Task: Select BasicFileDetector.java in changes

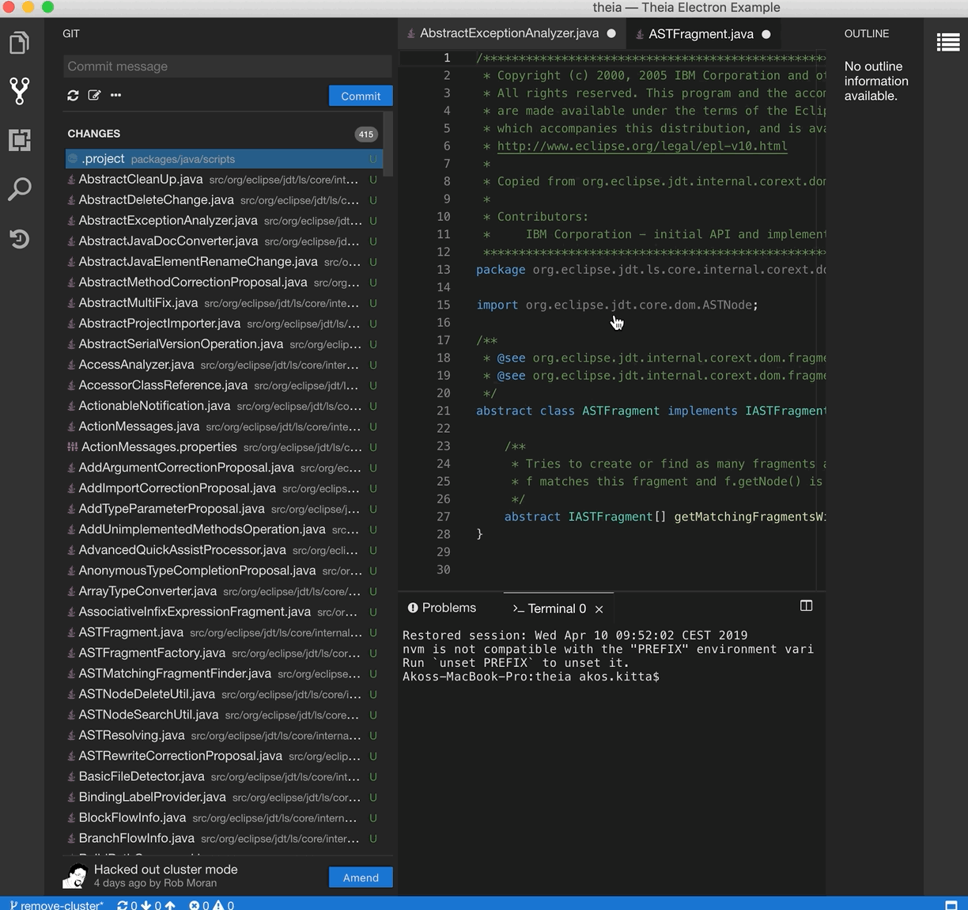Action: (x=224, y=776)
